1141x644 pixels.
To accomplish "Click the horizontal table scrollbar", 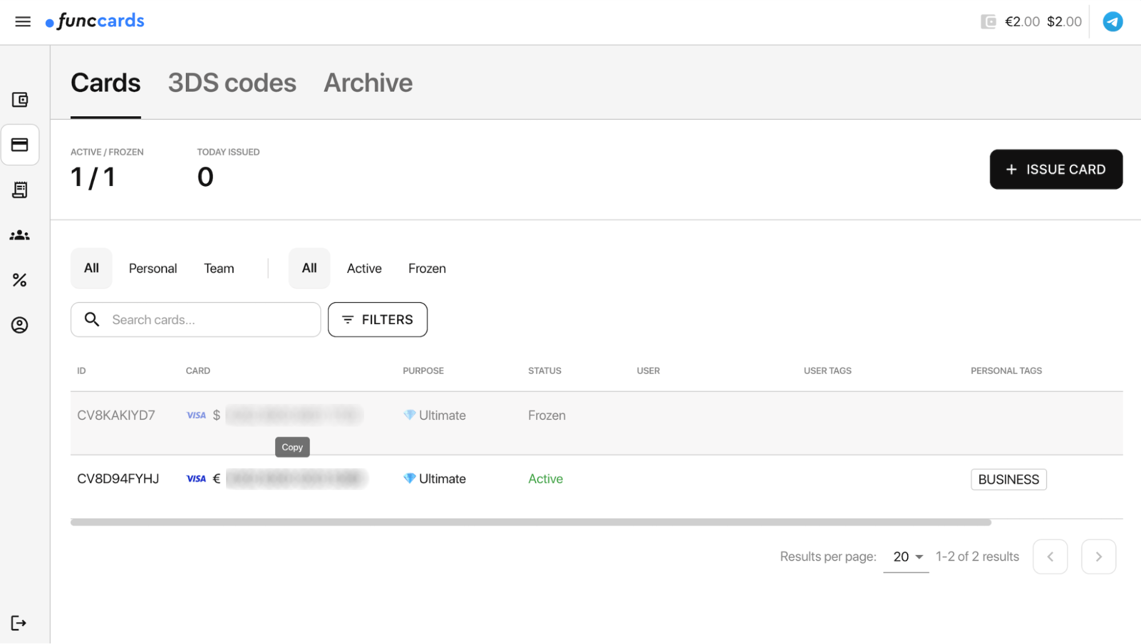I will click(x=531, y=523).
